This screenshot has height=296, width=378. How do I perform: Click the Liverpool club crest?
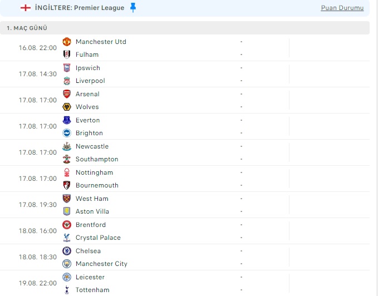tap(67, 81)
